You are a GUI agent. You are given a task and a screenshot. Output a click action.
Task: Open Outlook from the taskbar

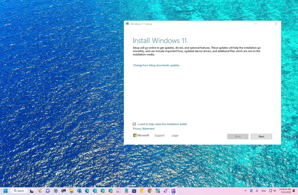(79, 191)
